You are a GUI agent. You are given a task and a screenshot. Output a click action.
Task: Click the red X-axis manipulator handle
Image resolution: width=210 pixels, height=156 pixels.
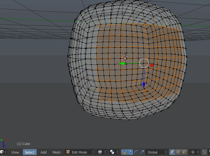click(152, 65)
